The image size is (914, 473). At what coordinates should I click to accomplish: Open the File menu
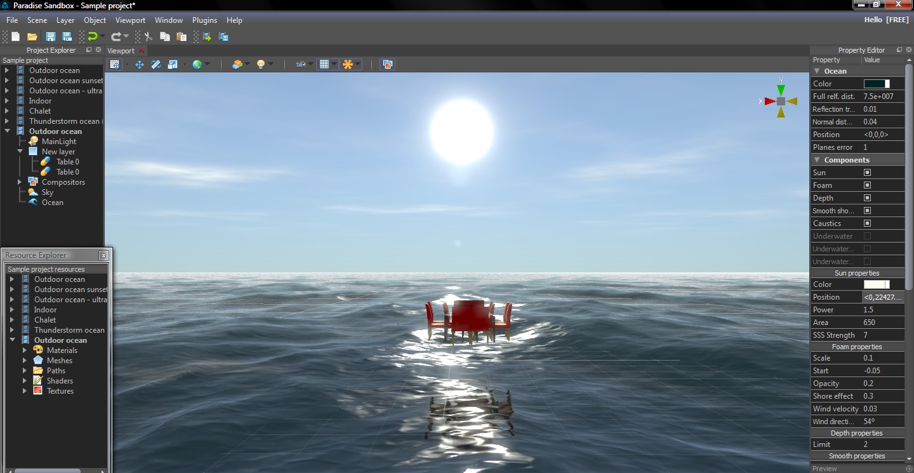(x=12, y=20)
